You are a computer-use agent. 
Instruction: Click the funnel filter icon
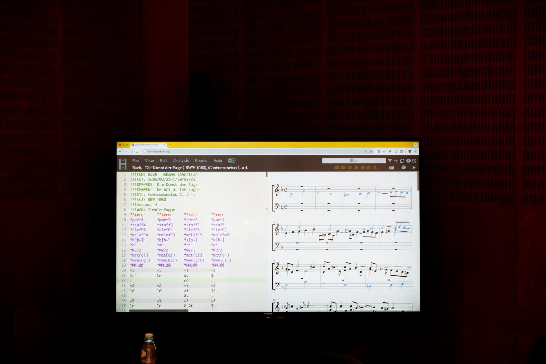click(390, 161)
